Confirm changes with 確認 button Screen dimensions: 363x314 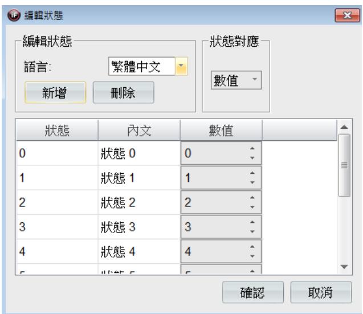pos(253,292)
